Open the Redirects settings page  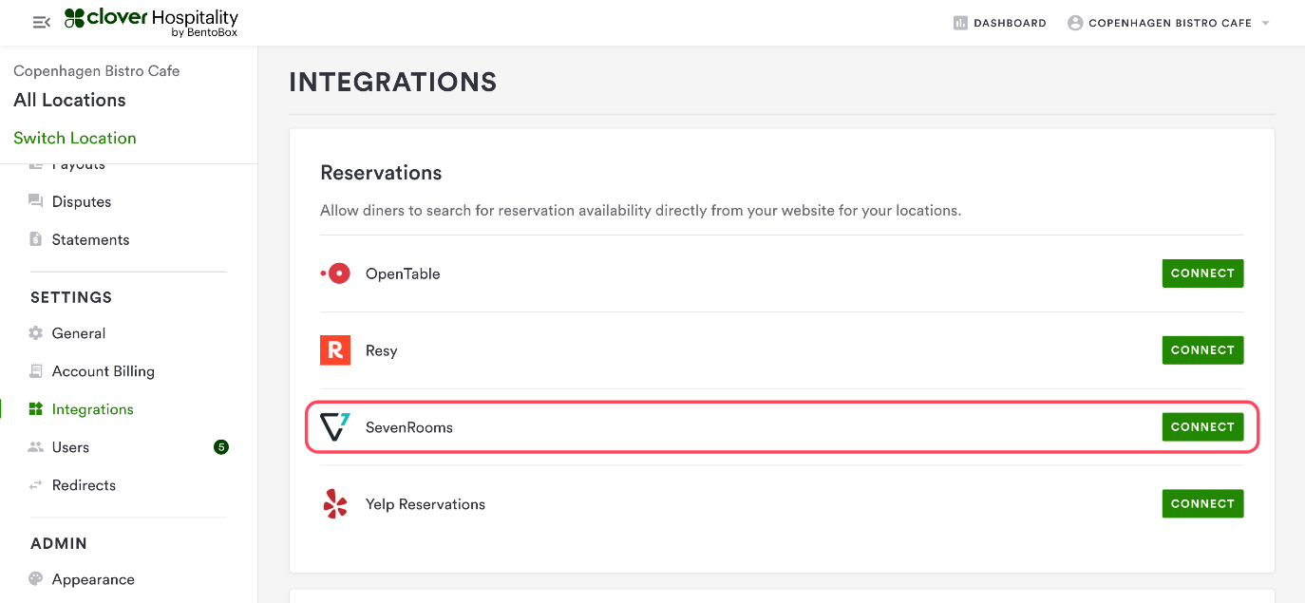click(84, 485)
